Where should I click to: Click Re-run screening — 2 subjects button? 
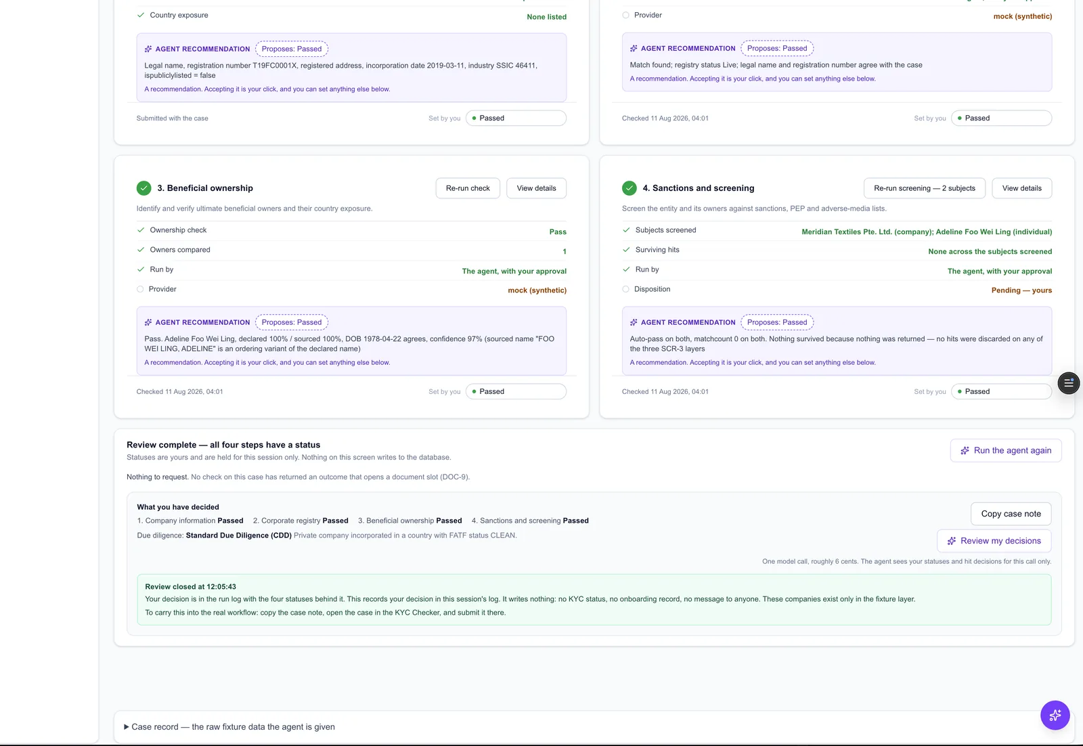(925, 188)
